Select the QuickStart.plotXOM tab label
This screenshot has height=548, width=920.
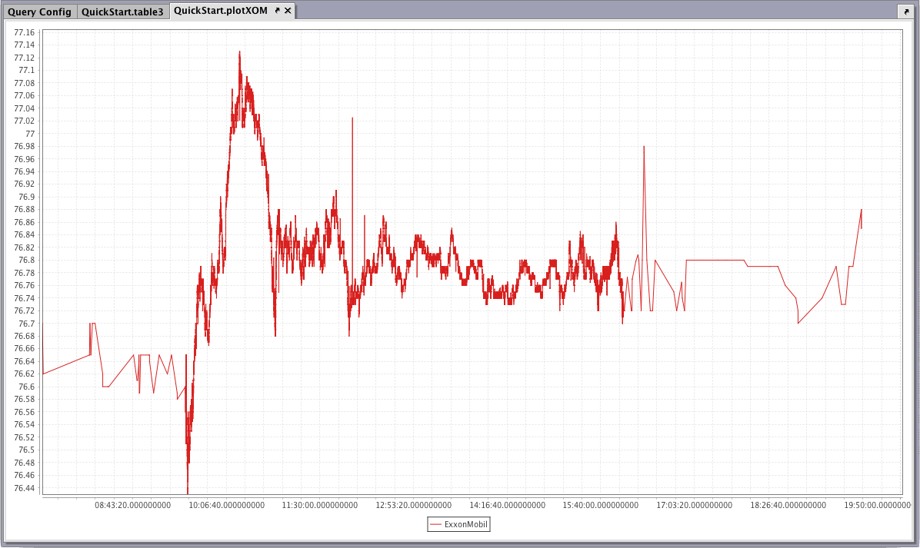(x=220, y=11)
